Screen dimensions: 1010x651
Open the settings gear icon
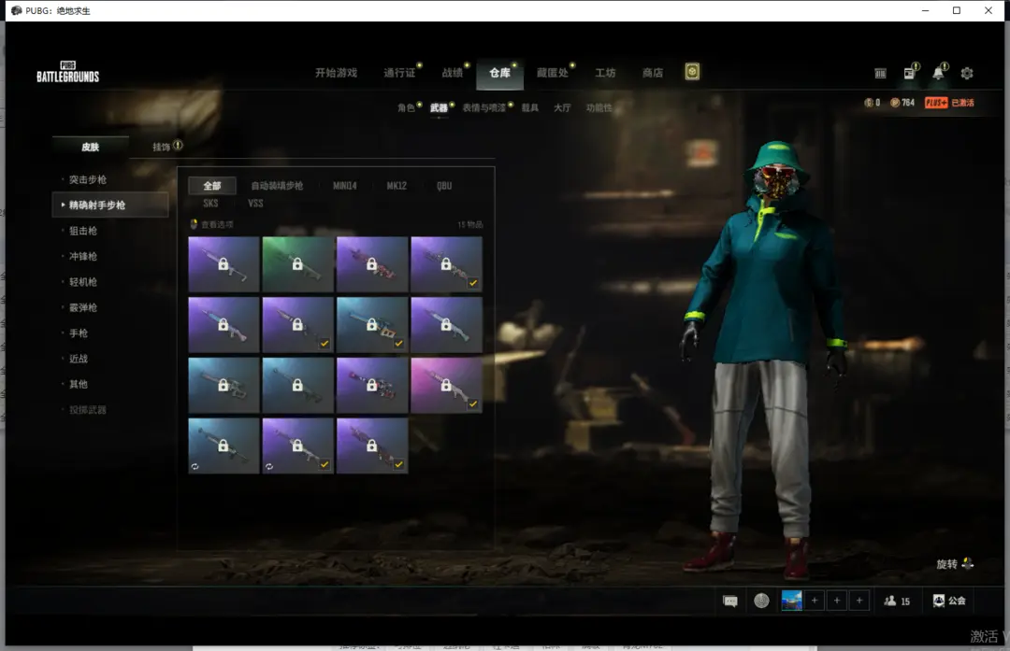(967, 74)
